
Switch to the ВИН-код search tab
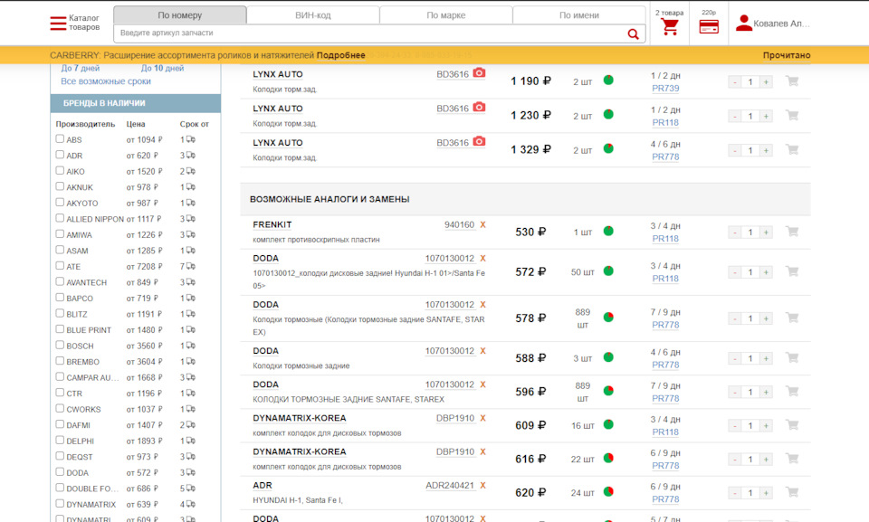click(313, 15)
